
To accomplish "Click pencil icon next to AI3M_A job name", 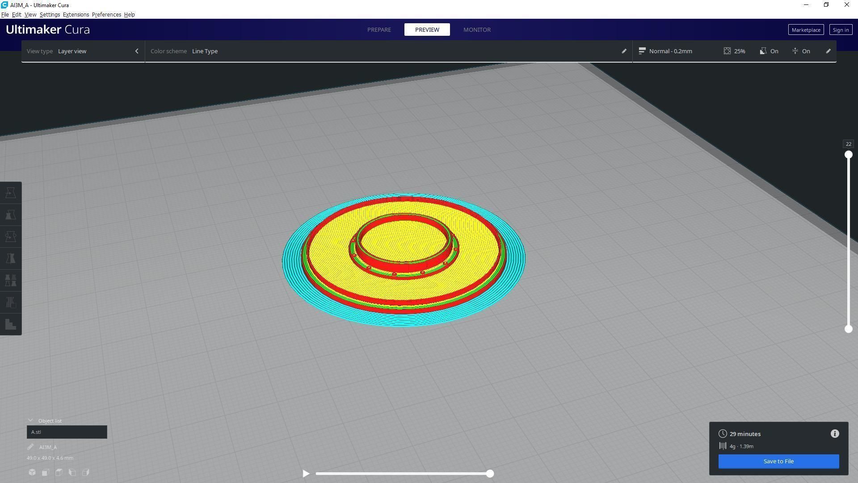I will pyautogui.click(x=30, y=447).
